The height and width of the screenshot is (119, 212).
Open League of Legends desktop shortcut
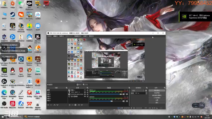(21, 28)
